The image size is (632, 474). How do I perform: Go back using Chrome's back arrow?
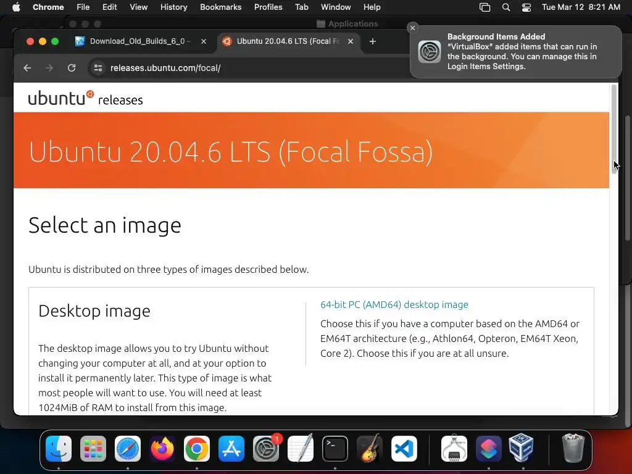(x=27, y=68)
